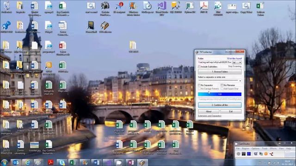Screen dimensions: 296x166
Task: Click the black zigzag autopan icon in CamStudio
Action: [271, 154]
